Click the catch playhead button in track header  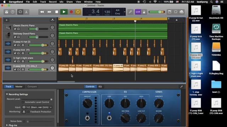pos(52,20)
